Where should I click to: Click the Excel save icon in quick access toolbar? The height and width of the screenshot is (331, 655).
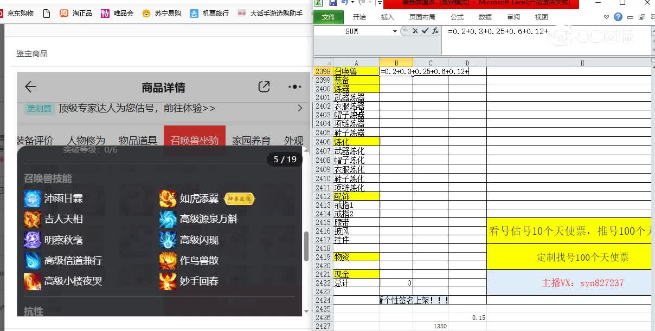pos(333,3)
